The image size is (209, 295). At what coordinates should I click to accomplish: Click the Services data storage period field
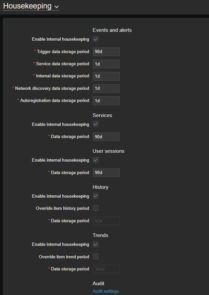pos(106,137)
